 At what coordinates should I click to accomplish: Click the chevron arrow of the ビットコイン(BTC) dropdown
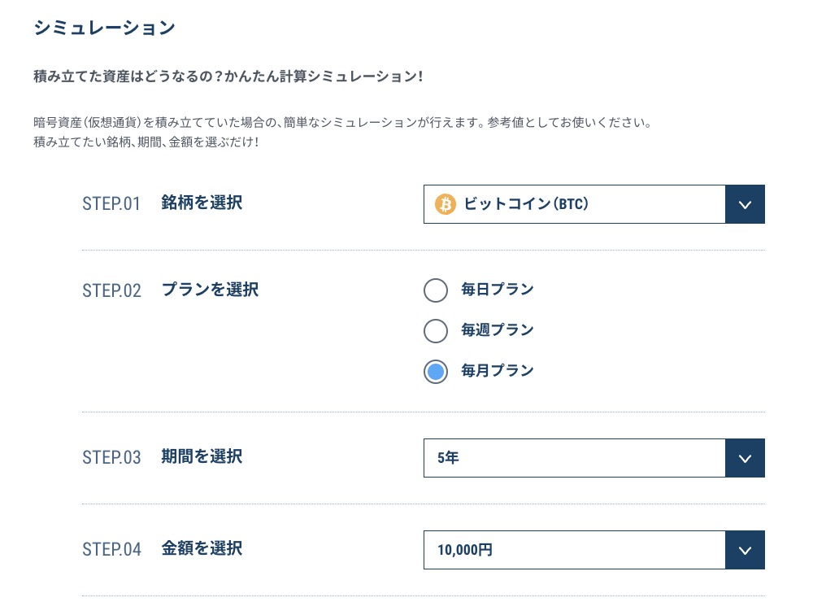(x=745, y=204)
